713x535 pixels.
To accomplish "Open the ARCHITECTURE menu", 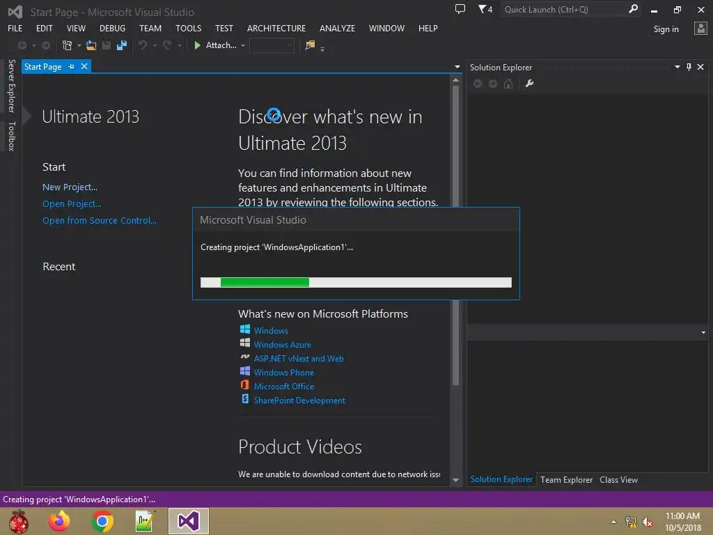I will 276,28.
